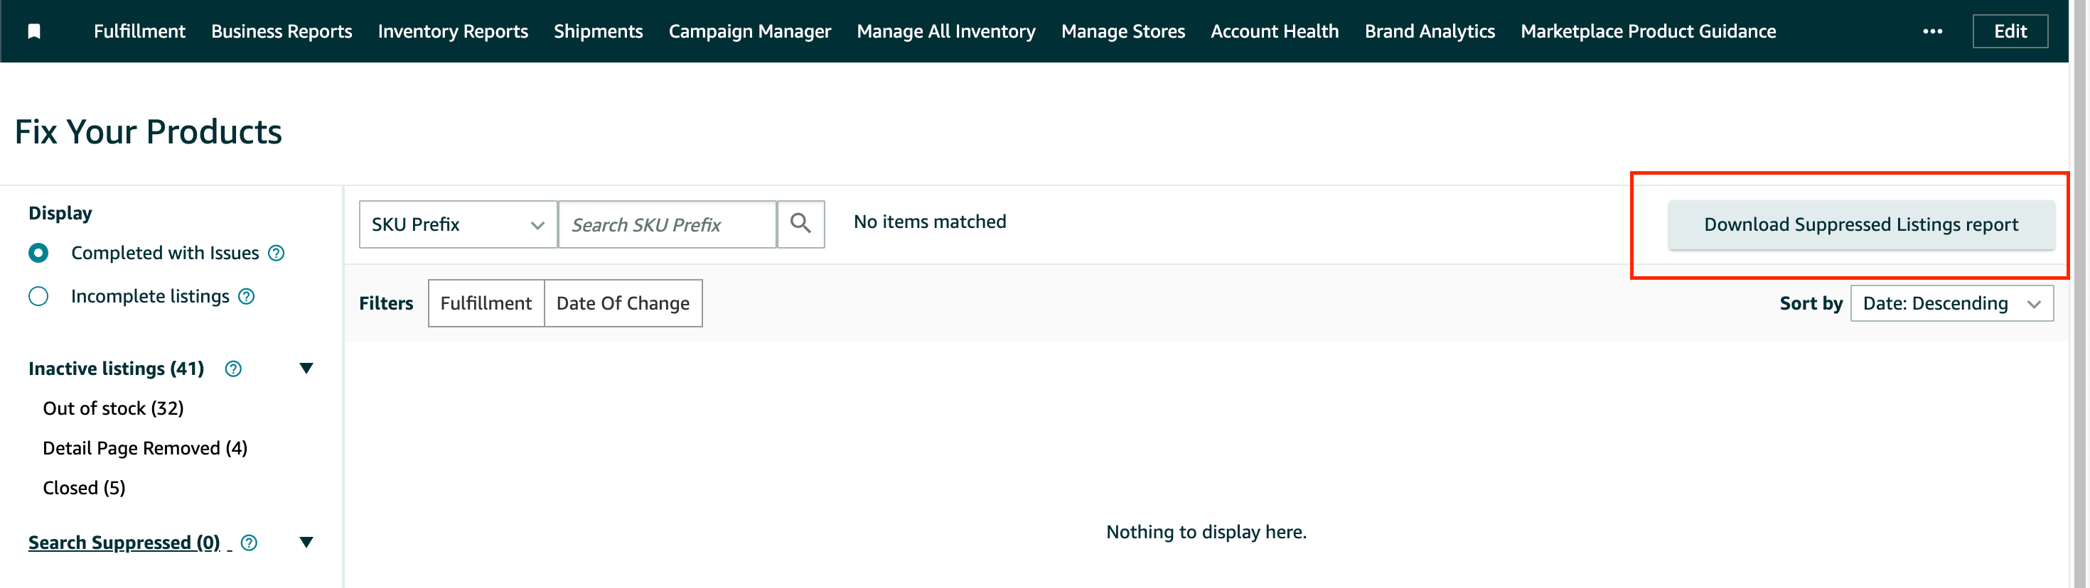
Task: Open the three-dot more options menu
Action: click(1933, 32)
